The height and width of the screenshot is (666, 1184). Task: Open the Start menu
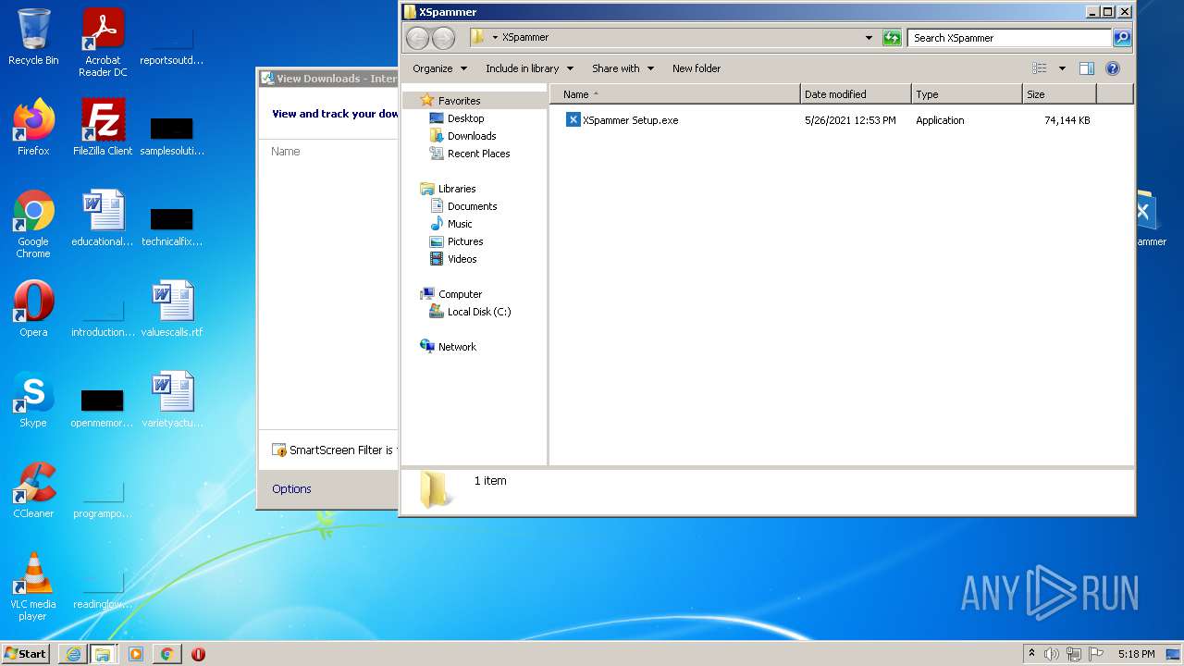tap(26, 654)
